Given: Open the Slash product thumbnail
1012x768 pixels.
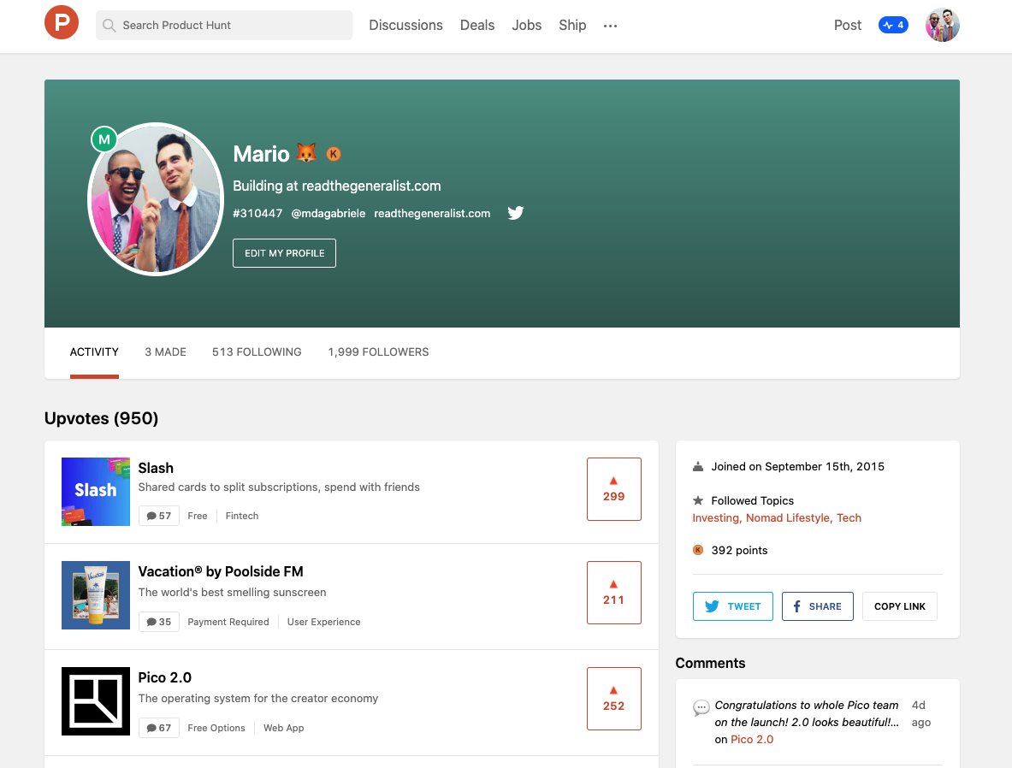Looking at the screenshot, I should pos(96,492).
